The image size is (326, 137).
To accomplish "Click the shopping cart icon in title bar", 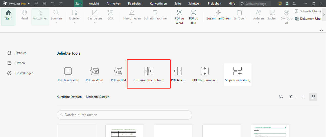I will click(280, 4).
